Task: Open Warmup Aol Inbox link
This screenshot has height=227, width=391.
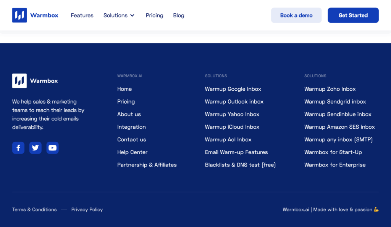Action: point(228,140)
